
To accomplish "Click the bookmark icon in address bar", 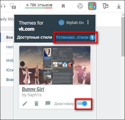I will [63, 6].
